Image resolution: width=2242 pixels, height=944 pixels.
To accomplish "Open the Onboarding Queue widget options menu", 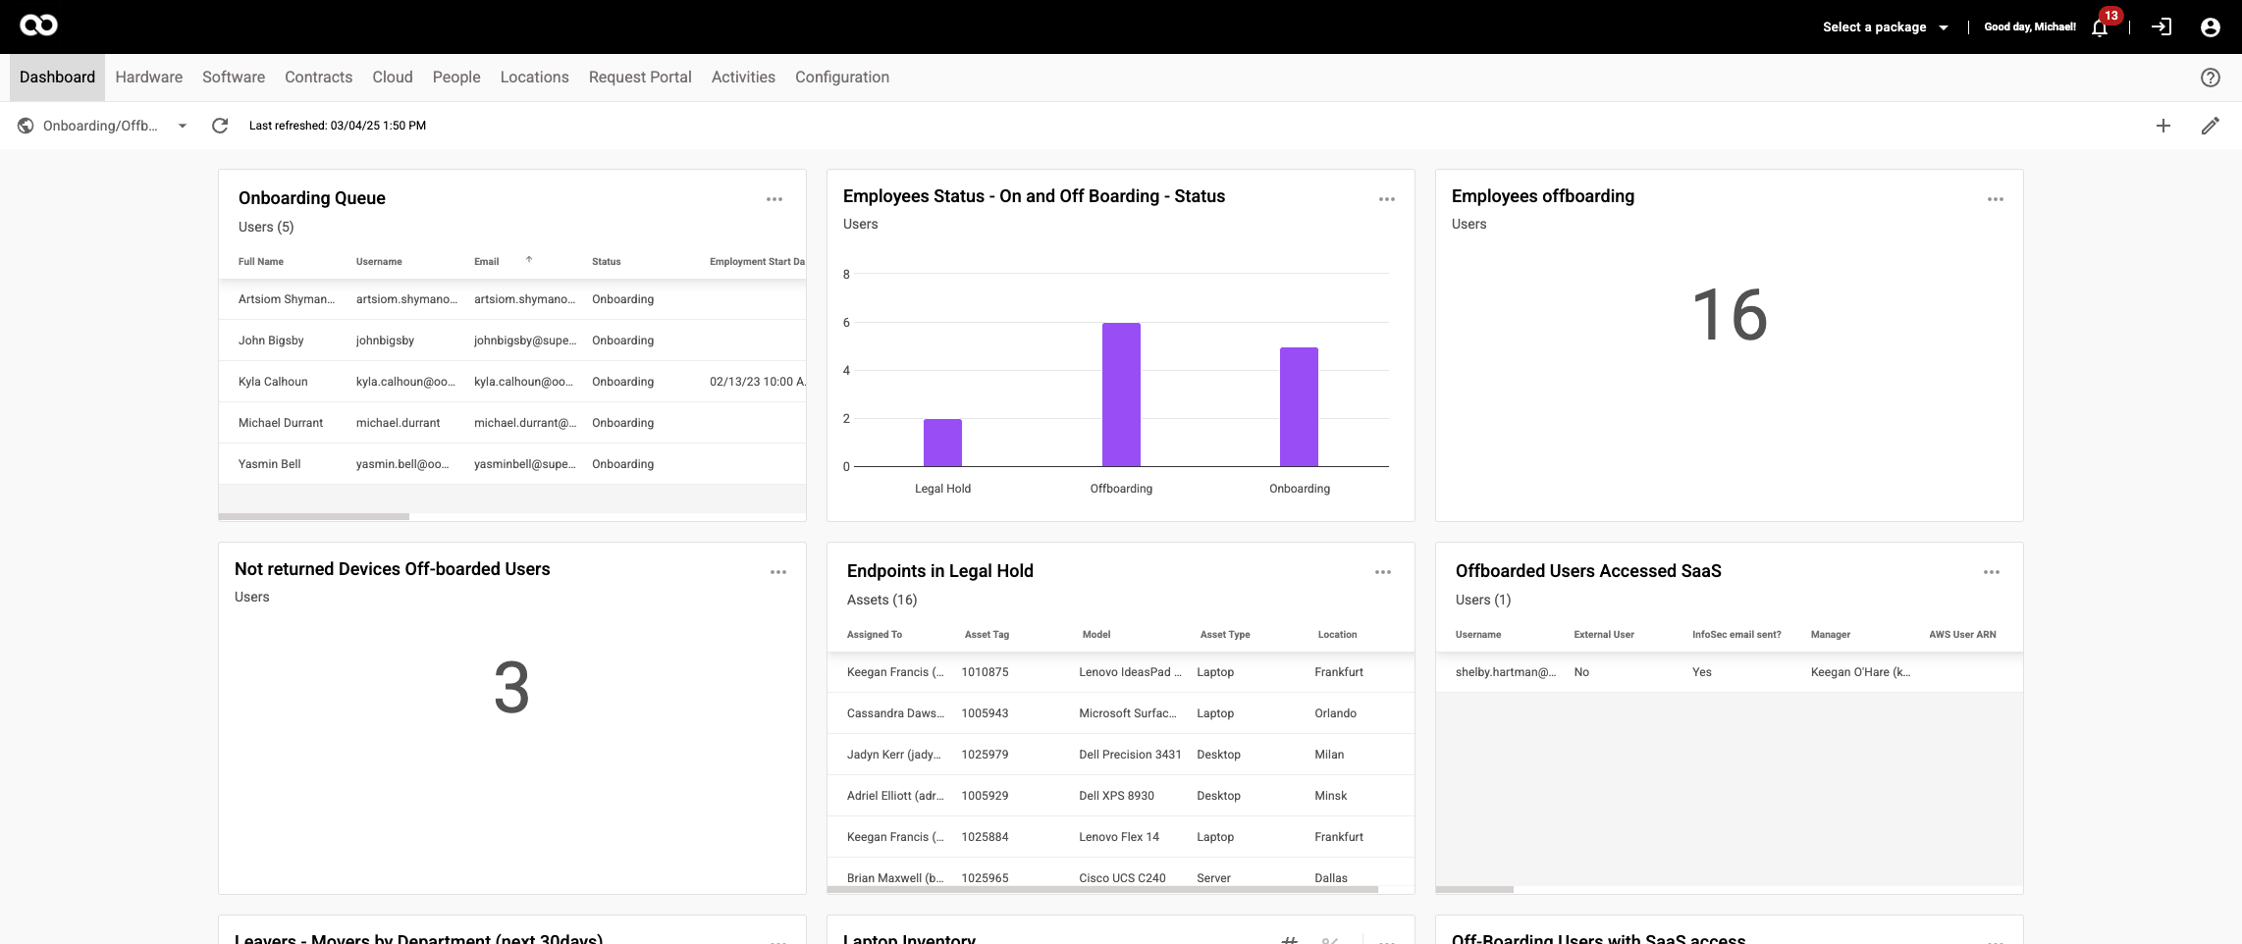I will [774, 199].
